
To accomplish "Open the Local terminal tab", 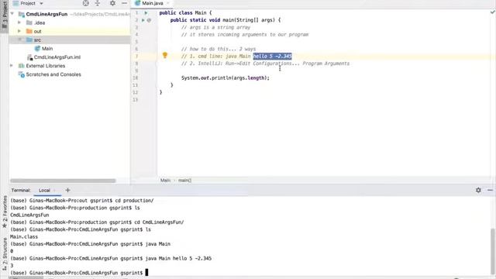I will click(x=44, y=191).
